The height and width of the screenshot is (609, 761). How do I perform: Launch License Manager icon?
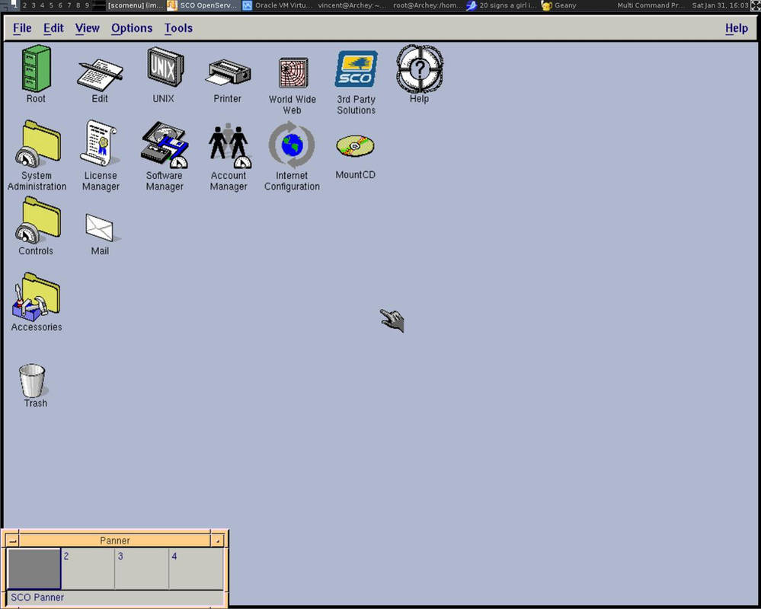point(99,143)
